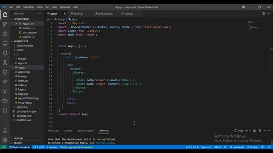Open the Source Control view
The width and height of the screenshot is (273, 153).
(x=5, y=24)
